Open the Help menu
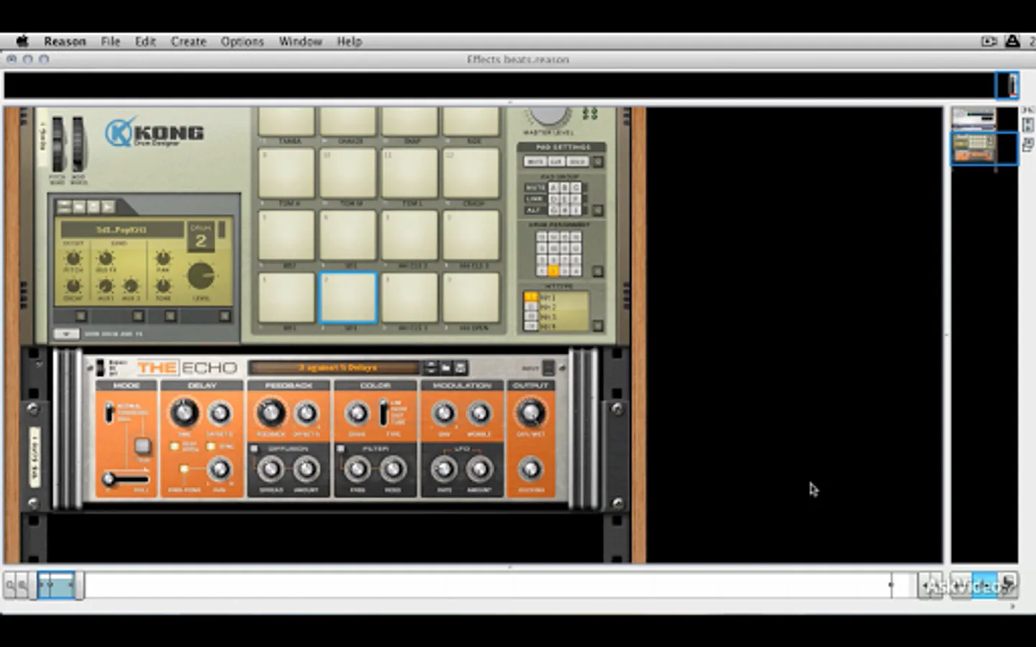Screen dimensions: 1036x647 pos(349,42)
